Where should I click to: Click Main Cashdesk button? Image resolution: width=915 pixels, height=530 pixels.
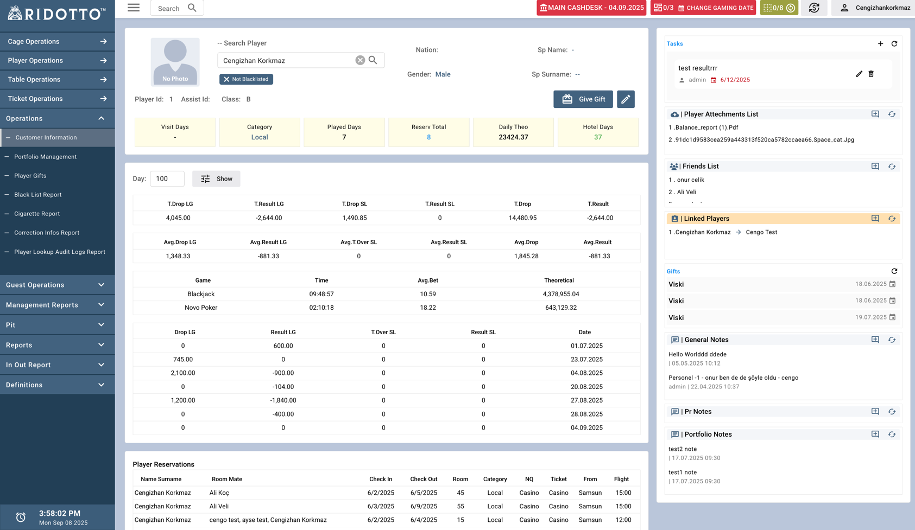point(591,8)
